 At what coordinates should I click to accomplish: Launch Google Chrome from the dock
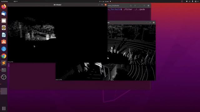click(x=4, y=56)
